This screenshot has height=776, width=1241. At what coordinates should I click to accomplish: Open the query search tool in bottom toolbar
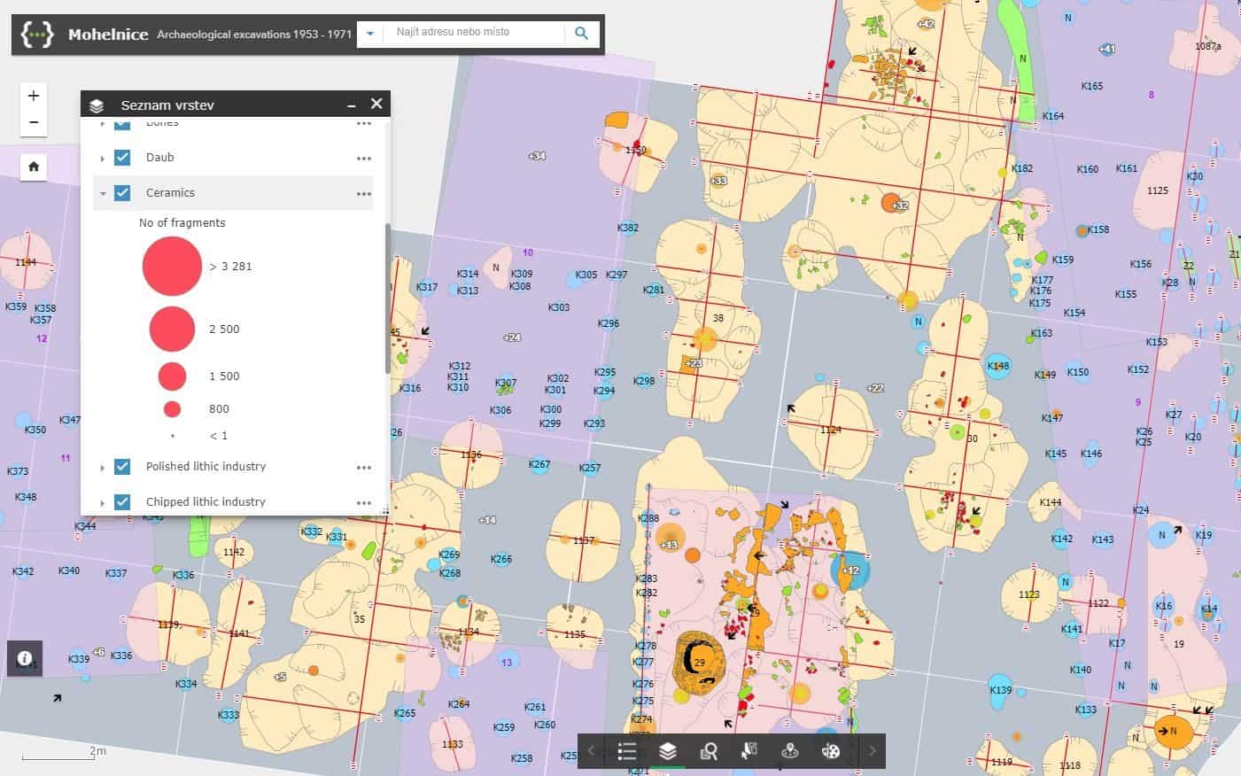[709, 751]
